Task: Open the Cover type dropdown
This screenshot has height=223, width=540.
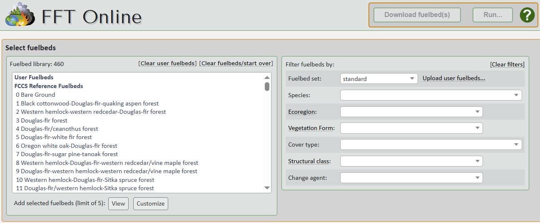Action: click(x=431, y=145)
